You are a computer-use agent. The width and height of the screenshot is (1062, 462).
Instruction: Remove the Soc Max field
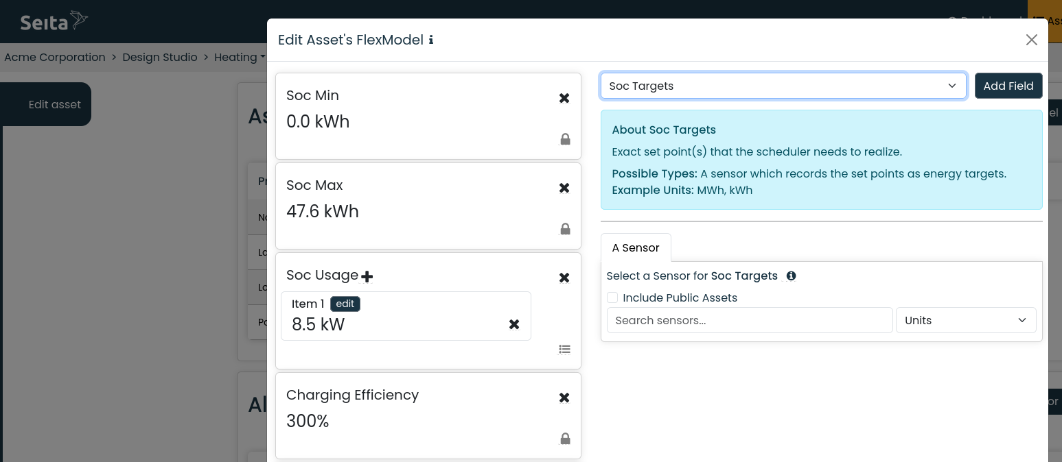pyautogui.click(x=564, y=188)
